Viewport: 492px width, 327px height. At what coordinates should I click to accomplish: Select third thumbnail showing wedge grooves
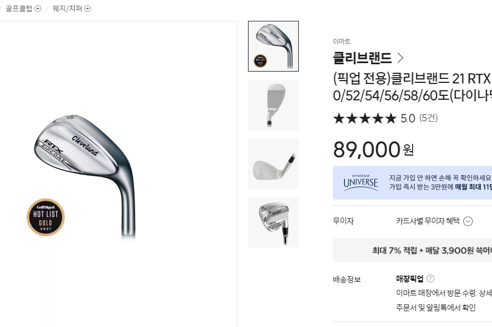273,163
